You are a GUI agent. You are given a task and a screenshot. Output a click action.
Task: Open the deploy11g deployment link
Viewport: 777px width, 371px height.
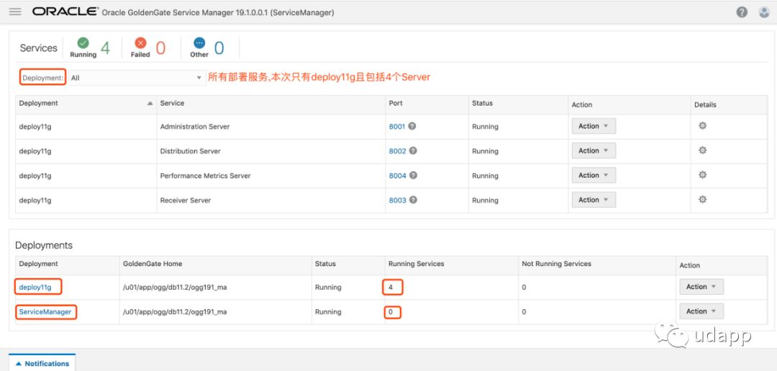pyautogui.click(x=35, y=287)
